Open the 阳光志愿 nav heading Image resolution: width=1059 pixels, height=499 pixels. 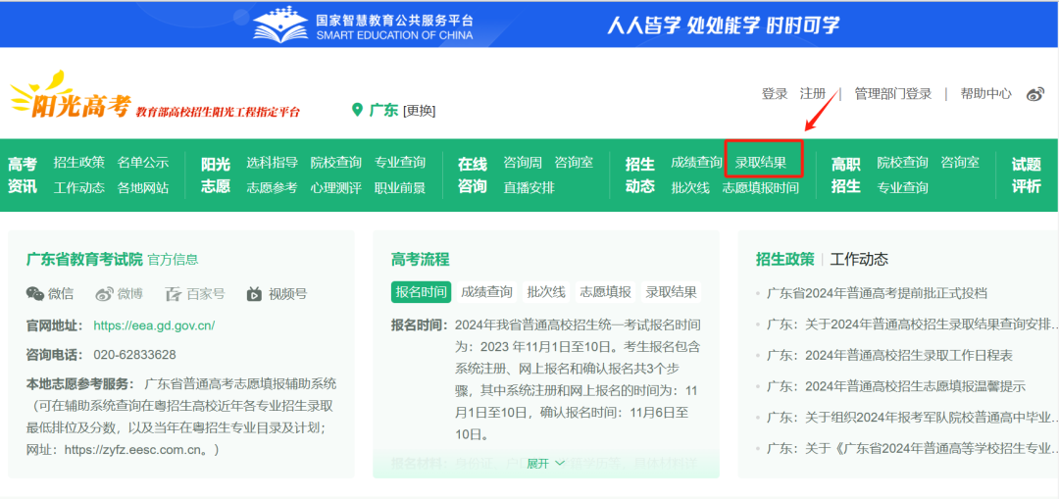(216, 175)
